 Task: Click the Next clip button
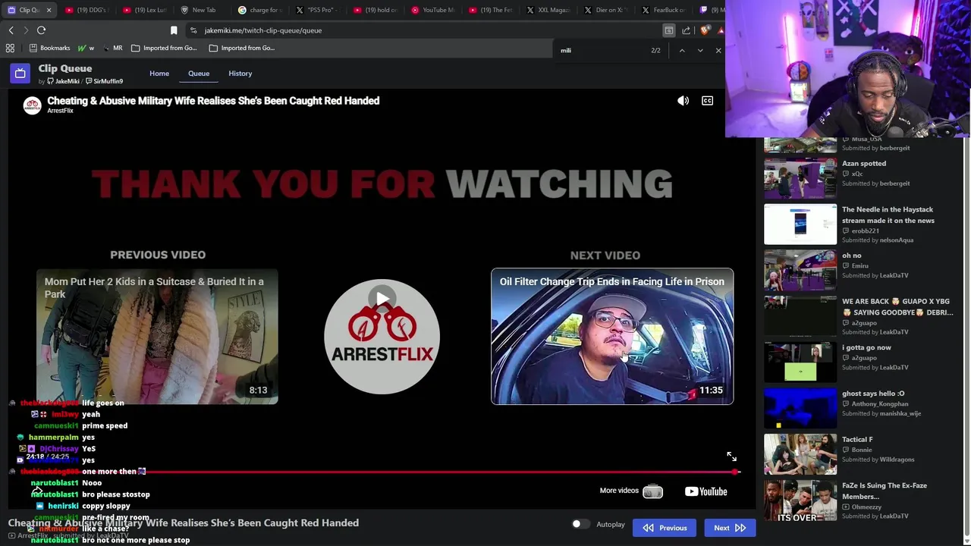(730, 528)
